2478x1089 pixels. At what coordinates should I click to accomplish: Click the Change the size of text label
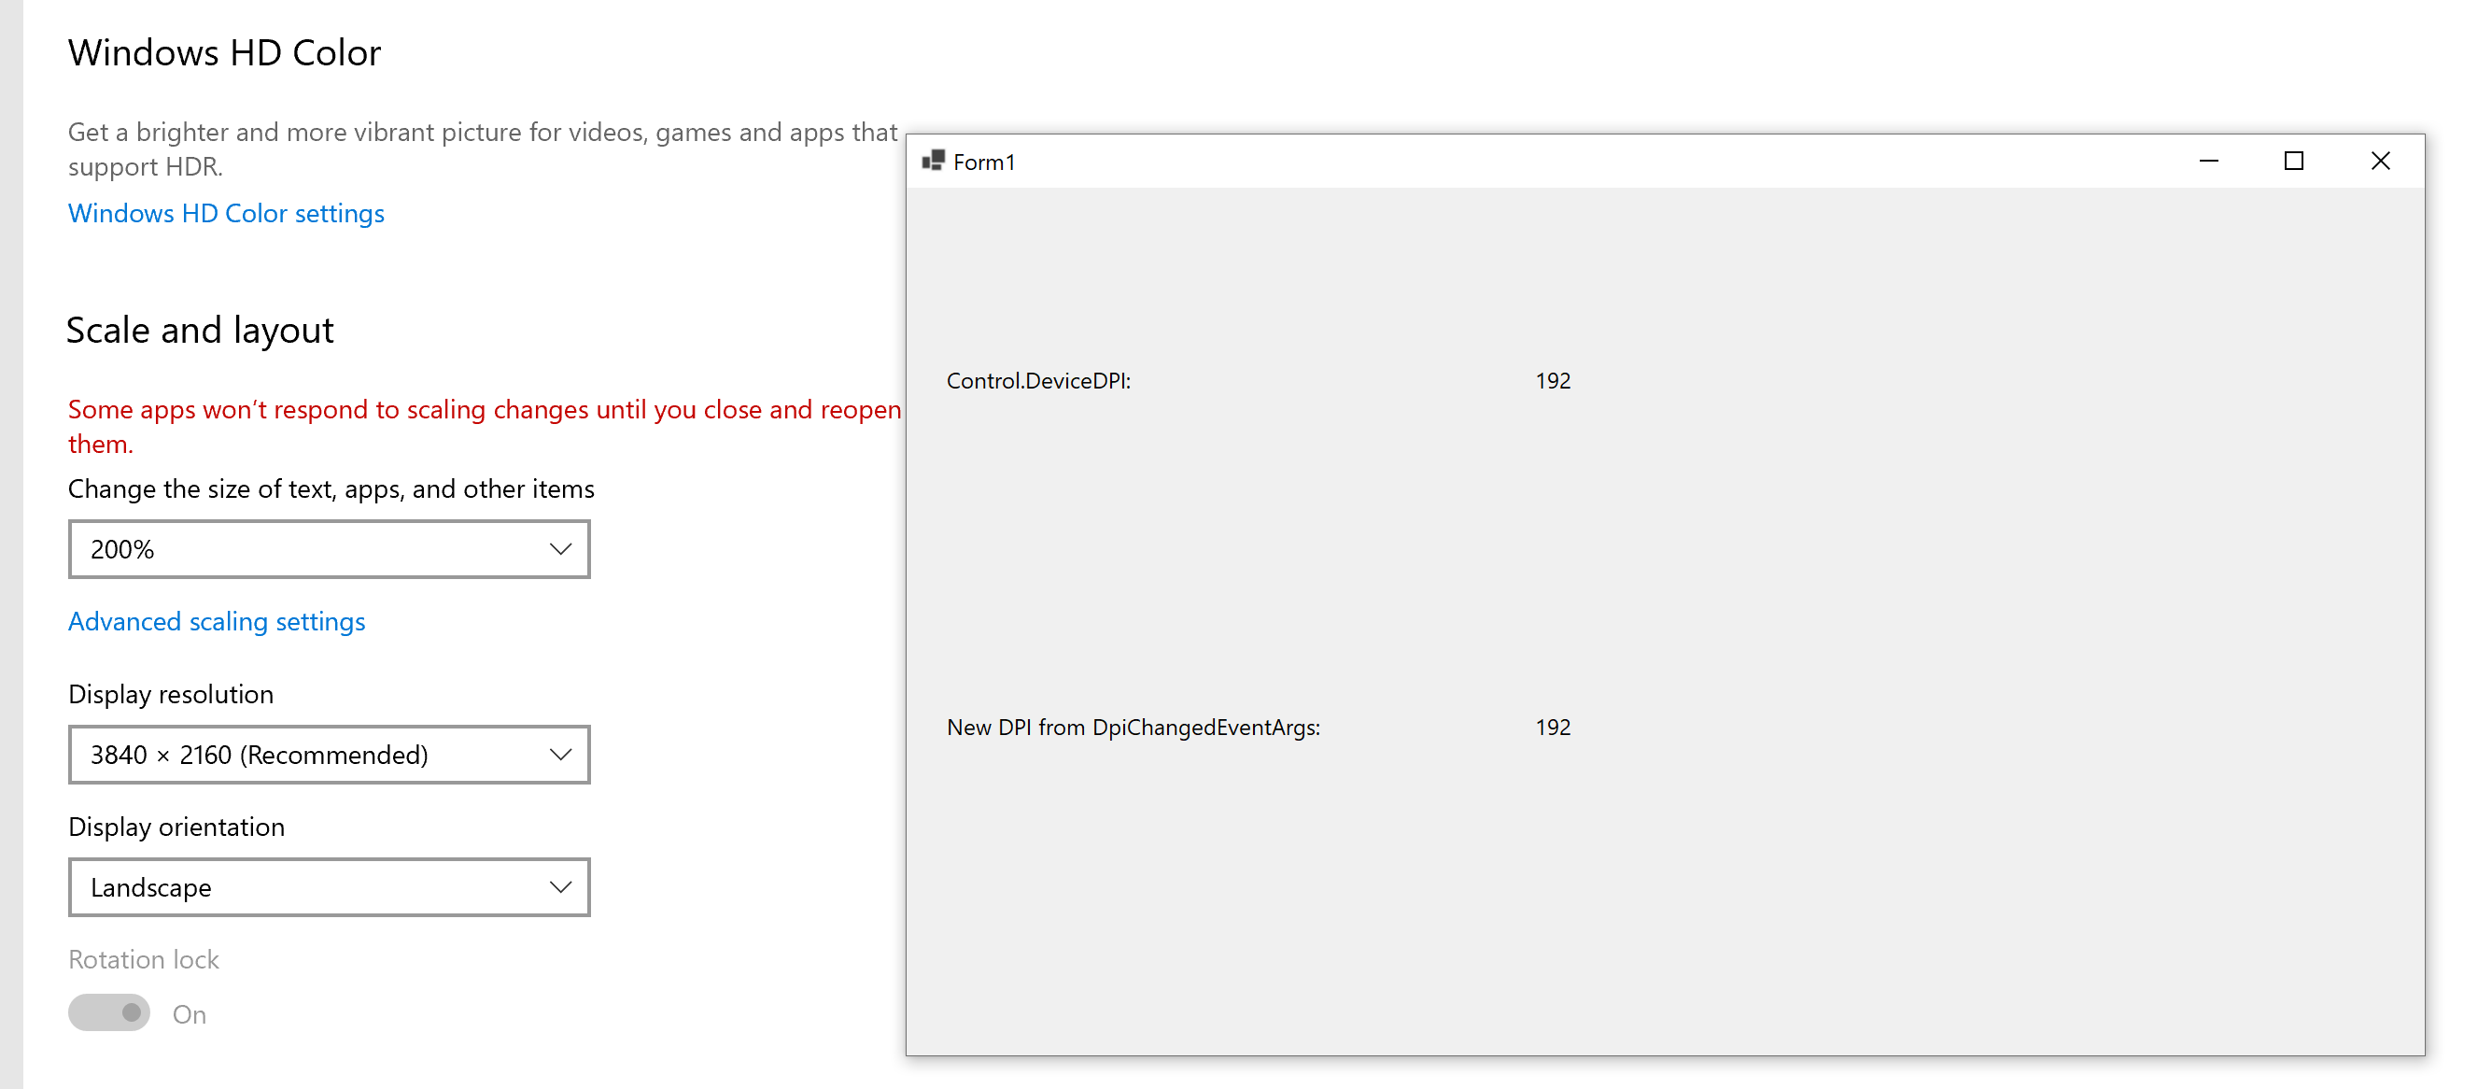tap(331, 488)
